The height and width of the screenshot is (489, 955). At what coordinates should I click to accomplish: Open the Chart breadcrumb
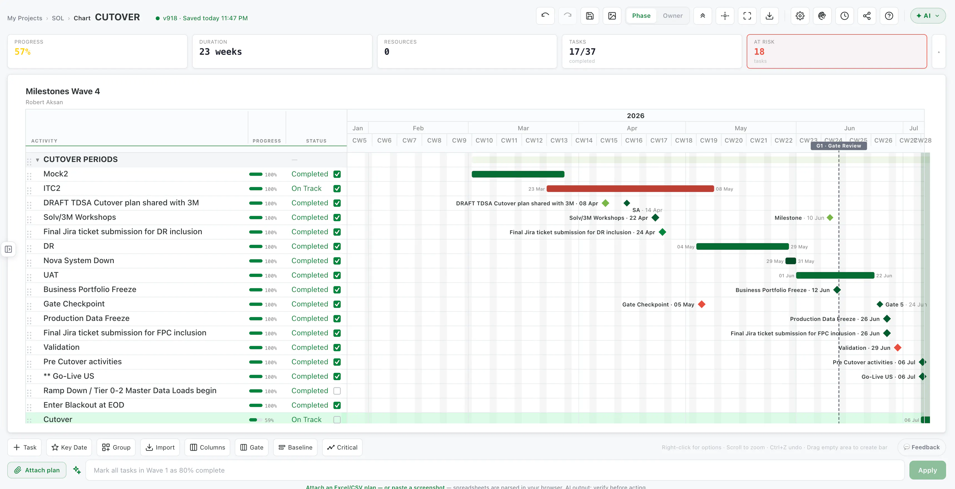82,18
